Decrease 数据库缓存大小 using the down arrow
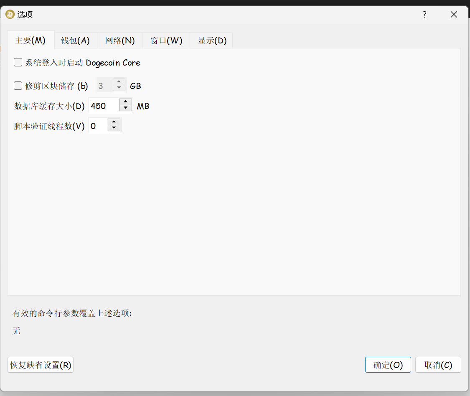Image resolution: width=470 pixels, height=396 pixels. [126, 109]
